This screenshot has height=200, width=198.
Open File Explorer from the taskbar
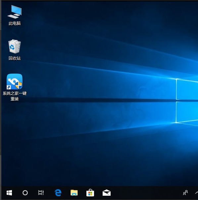coord(74,193)
